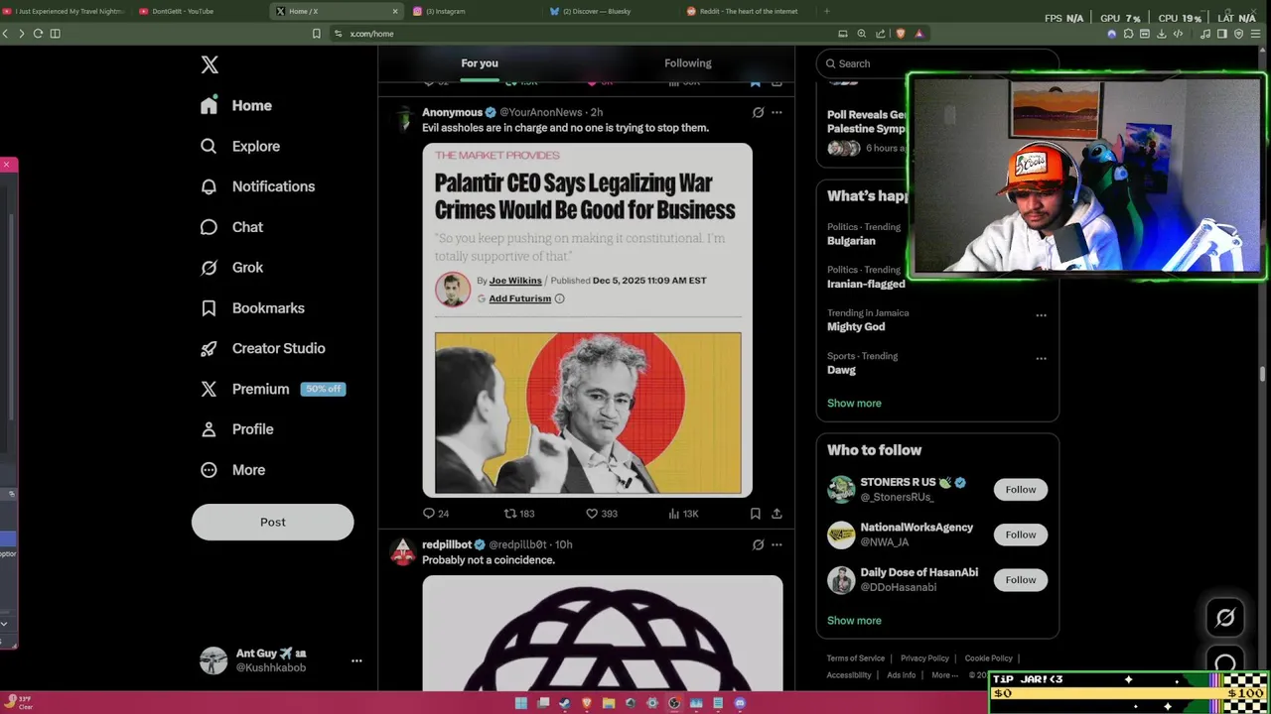Open OBS Studio from taskbar
The image size is (1271, 714).
click(x=674, y=703)
